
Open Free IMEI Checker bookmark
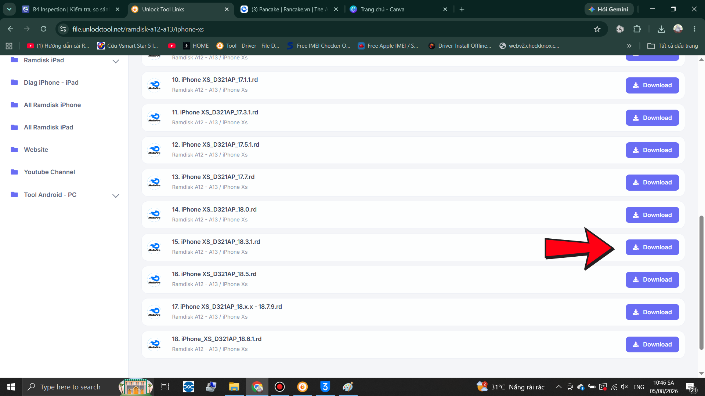click(x=319, y=46)
